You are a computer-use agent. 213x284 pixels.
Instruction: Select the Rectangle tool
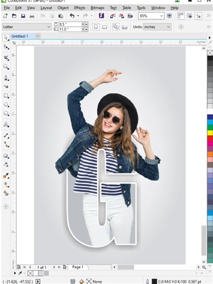tap(6, 96)
